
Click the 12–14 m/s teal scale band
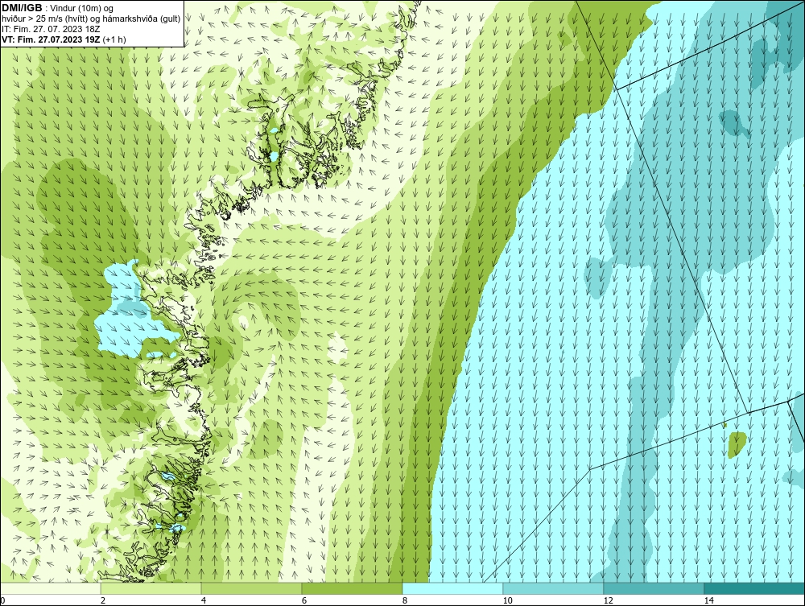pyautogui.click(x=654, y=588)
